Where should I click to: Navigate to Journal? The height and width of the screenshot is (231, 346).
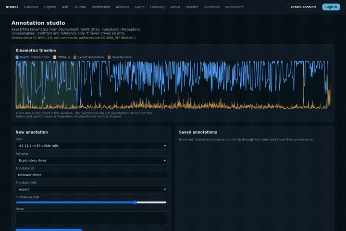point(80,7)
